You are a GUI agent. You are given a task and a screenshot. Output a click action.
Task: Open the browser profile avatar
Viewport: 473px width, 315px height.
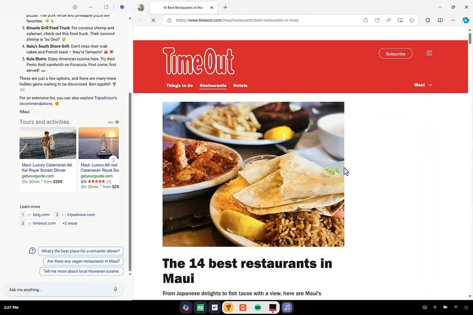(141, 8)
